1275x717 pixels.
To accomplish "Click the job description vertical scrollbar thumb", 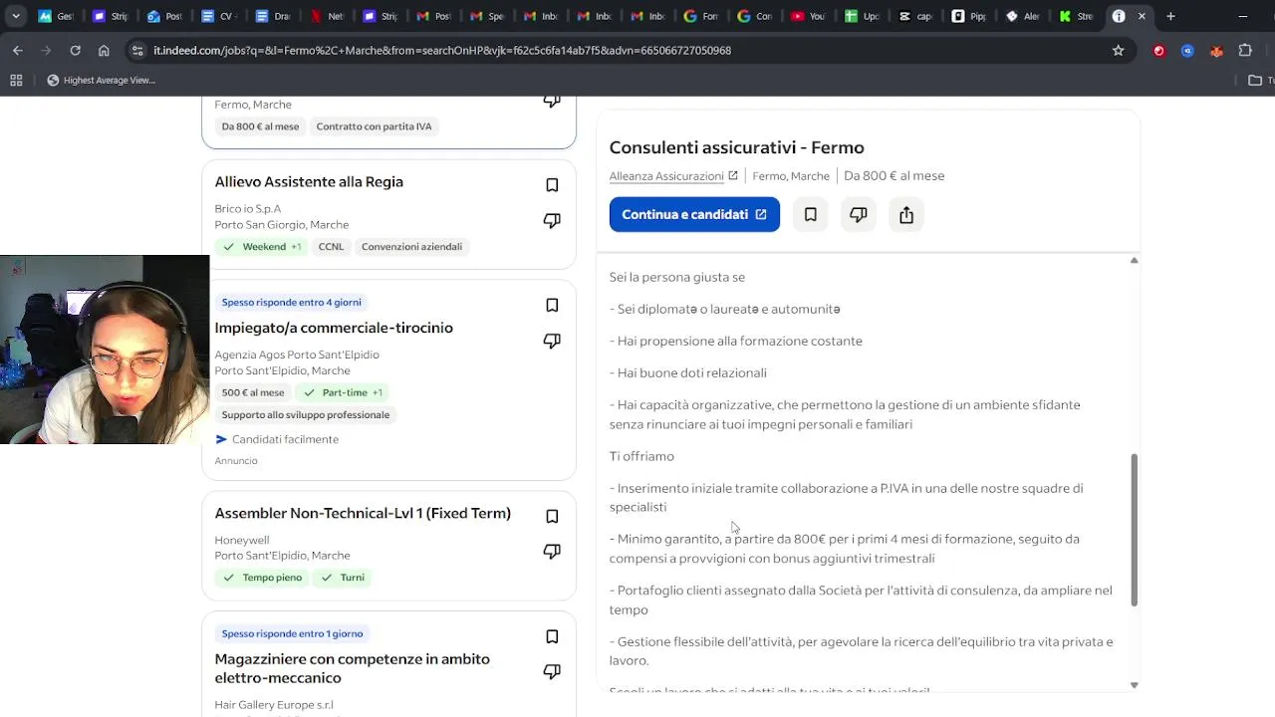I will pyautogui.click(x=1134, y=528).
